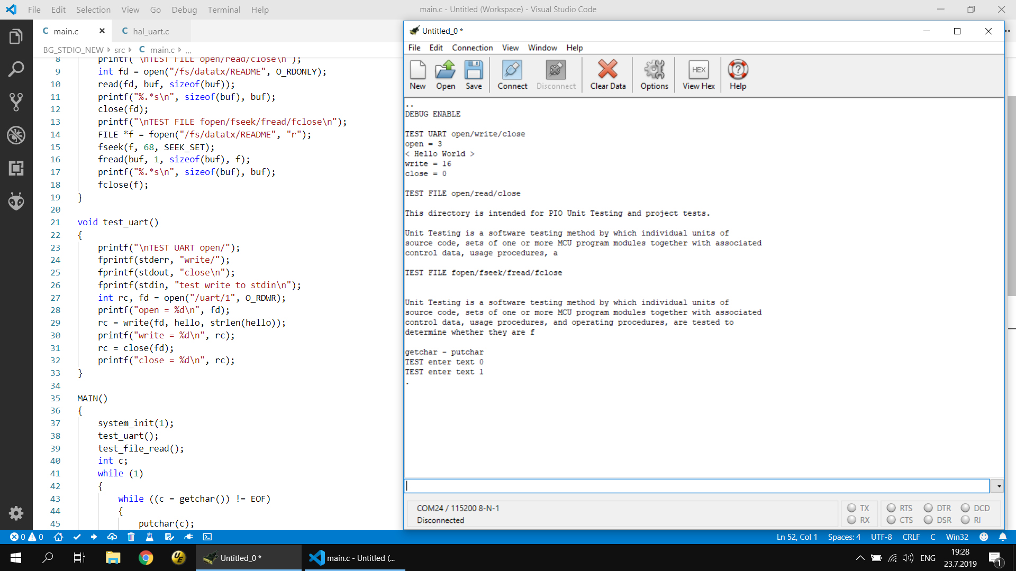Click PlatformIO Build checkmark in status bar
The image size is (1016, 571).
click(x=77, y=537)
